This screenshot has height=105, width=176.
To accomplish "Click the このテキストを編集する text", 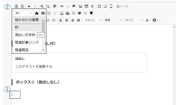I will [34, 67].
